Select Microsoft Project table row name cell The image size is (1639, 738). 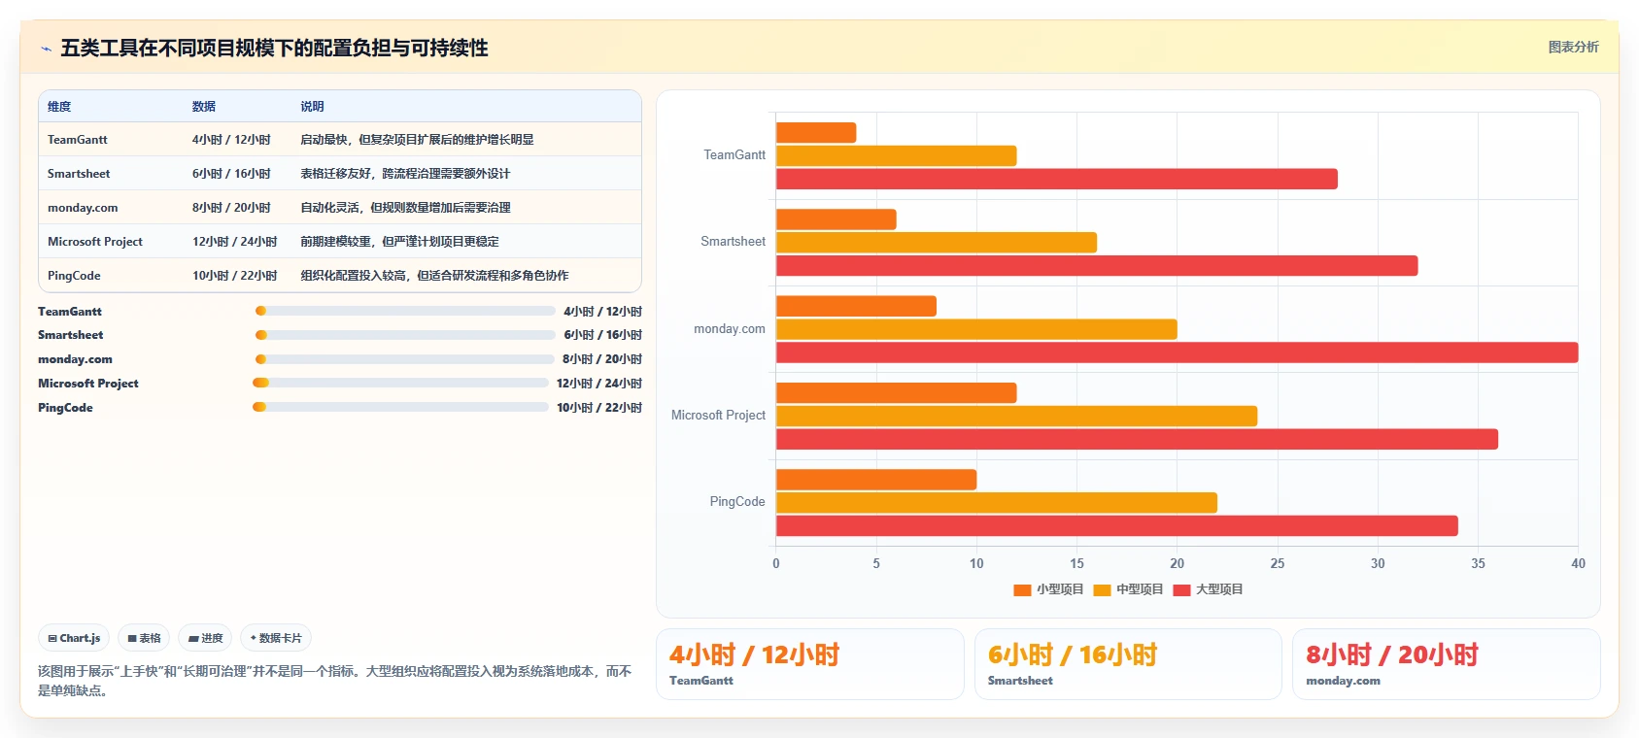point(95,242)
